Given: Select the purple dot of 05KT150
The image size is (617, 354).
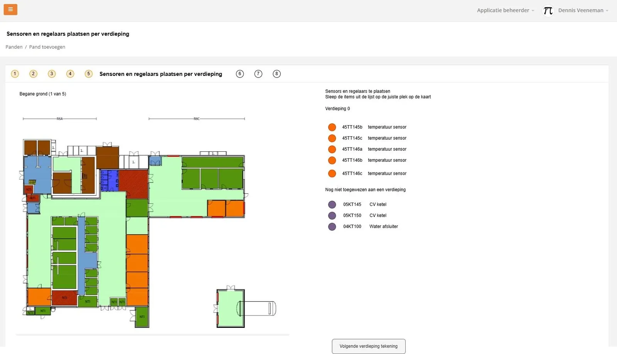Looking at the screenshot, I should 332,216.
